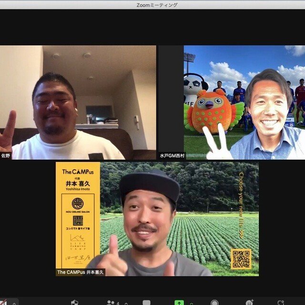305x305 pixels.
Task: Click the NOU ONLINE SALON logo
Action: coord(78,205)
